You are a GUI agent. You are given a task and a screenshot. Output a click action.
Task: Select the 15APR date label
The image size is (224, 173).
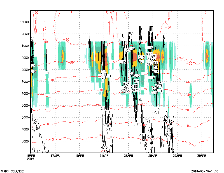(x=31, y=156)
